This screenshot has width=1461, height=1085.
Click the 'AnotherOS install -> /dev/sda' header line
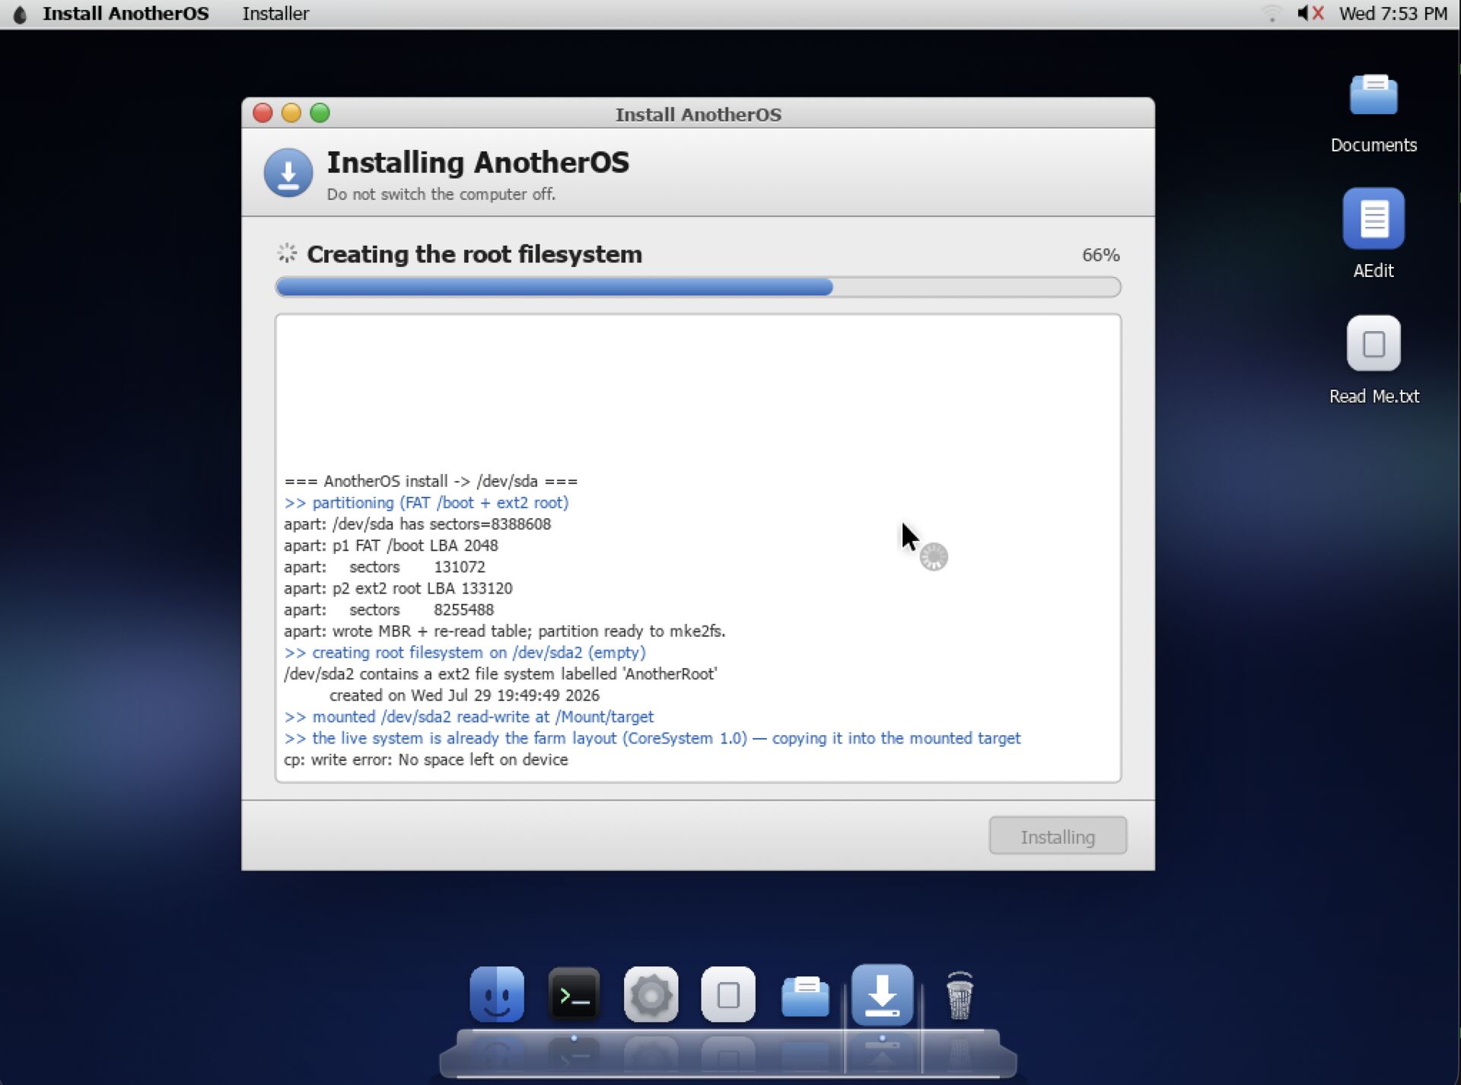[x=431, y=481]
